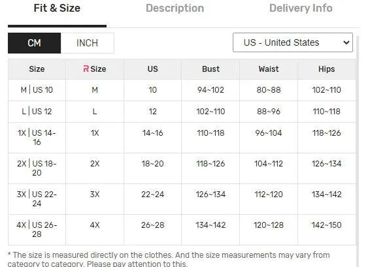This screenshot has height=267, width=370.
Task: Click the Bust column header
Action: click(210, 69)
